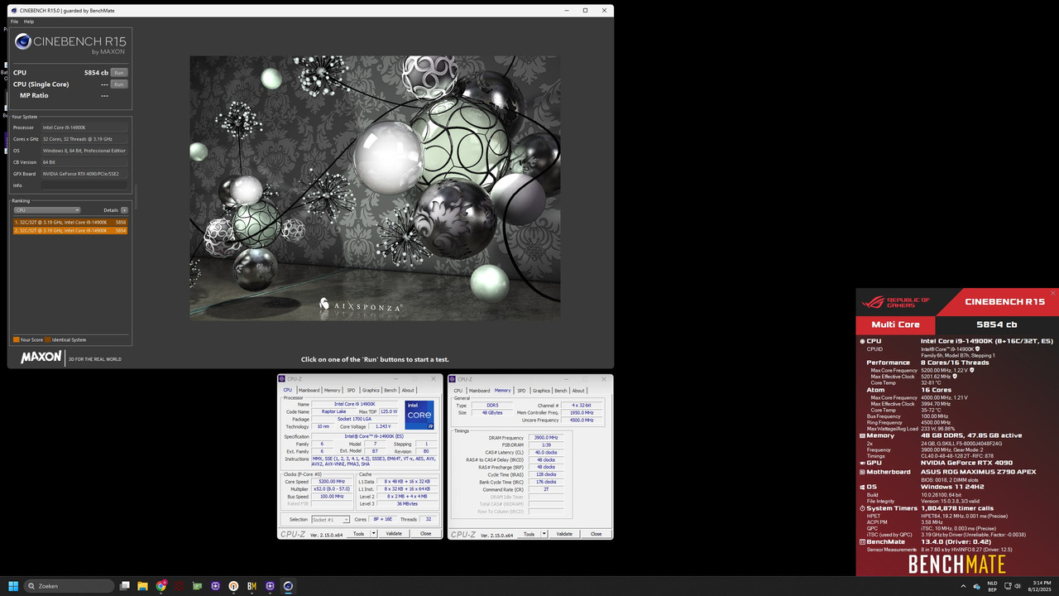Click Motherboard section icon in BenchMate panel
Viewport: 1059px width, 596px height.
coord(862,472)
